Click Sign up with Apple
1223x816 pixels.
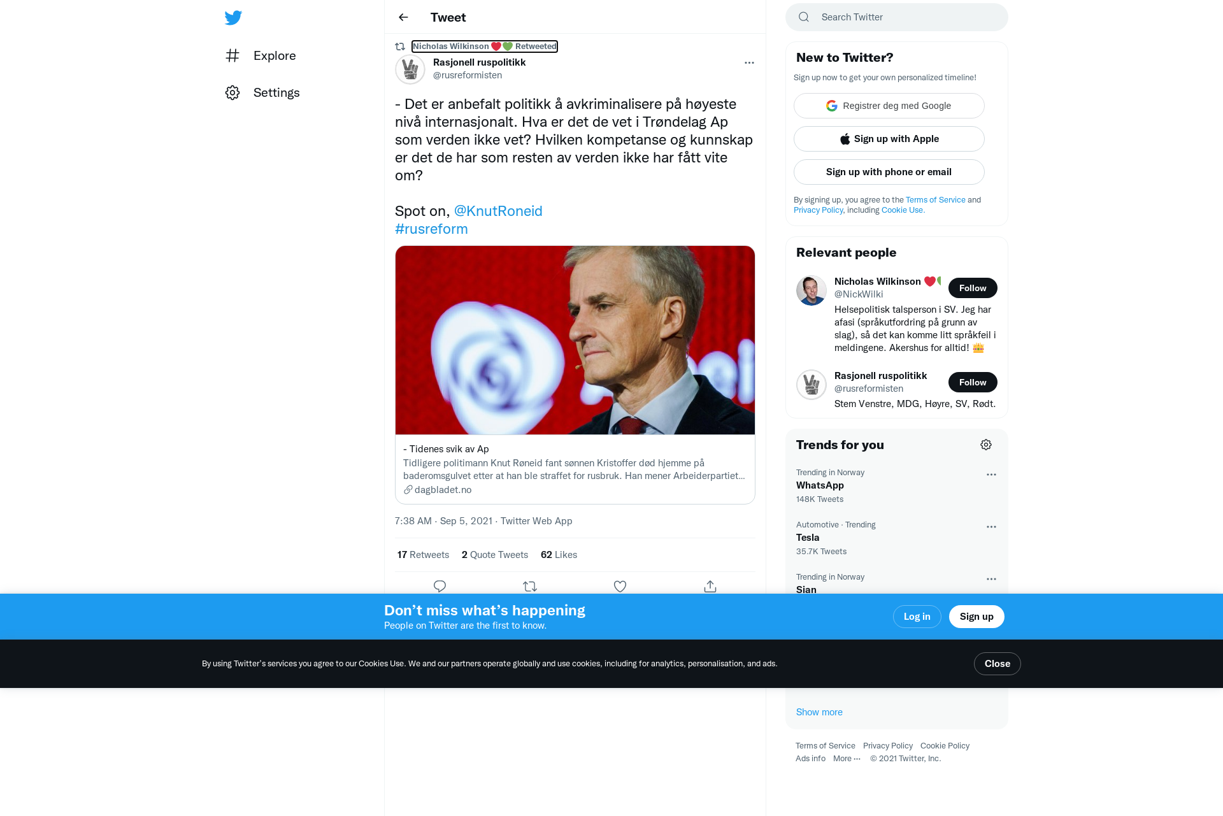889,139
